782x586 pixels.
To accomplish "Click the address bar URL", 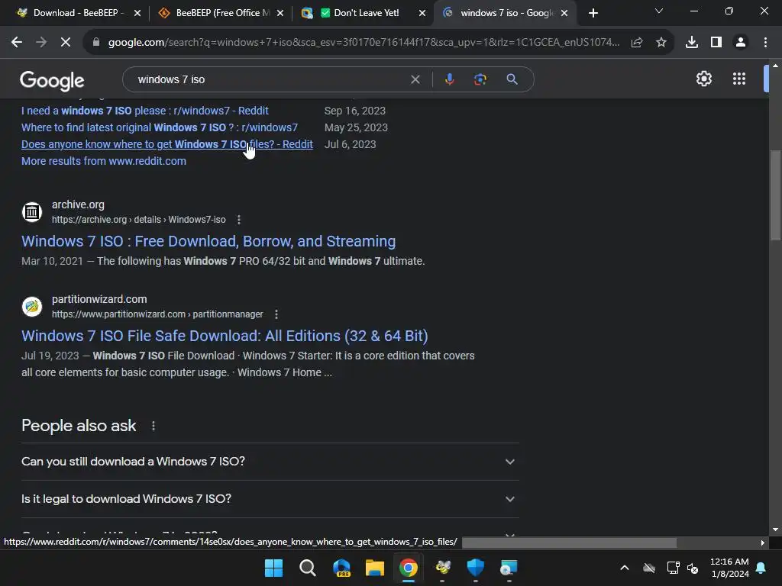I will point(364,43).
